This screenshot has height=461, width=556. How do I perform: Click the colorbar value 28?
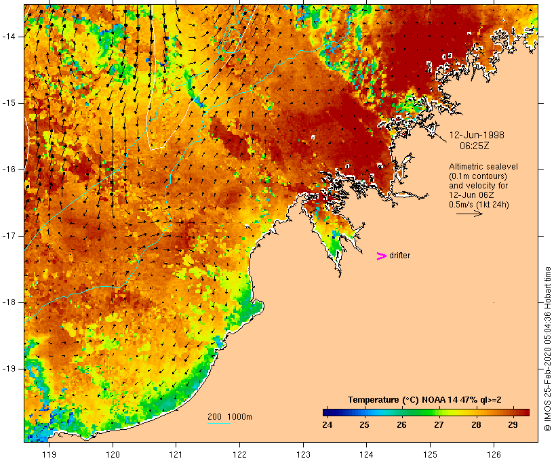[476, 425]
